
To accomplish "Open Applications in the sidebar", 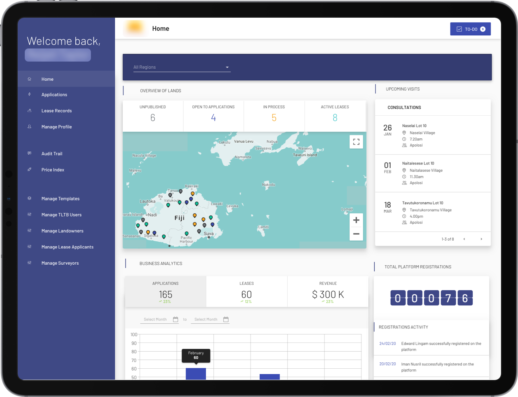I will click(66, 95).
